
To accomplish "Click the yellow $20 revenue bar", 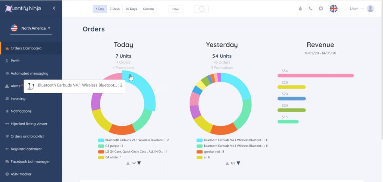I will tap(292, 87).
